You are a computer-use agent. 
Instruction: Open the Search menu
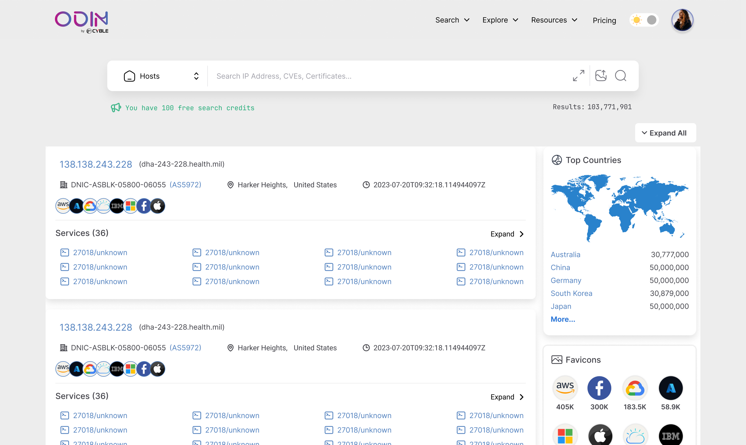tap(452, 20)
